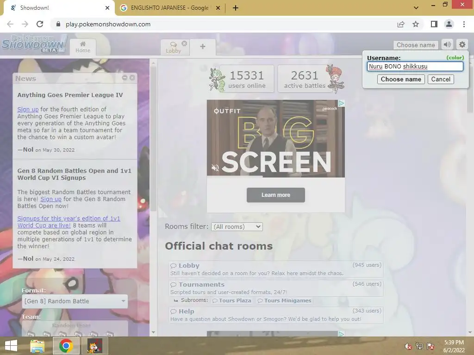Click the 2631 active battles counter
The height and width of the screenshot is (355, 474).
pos(305,79)
